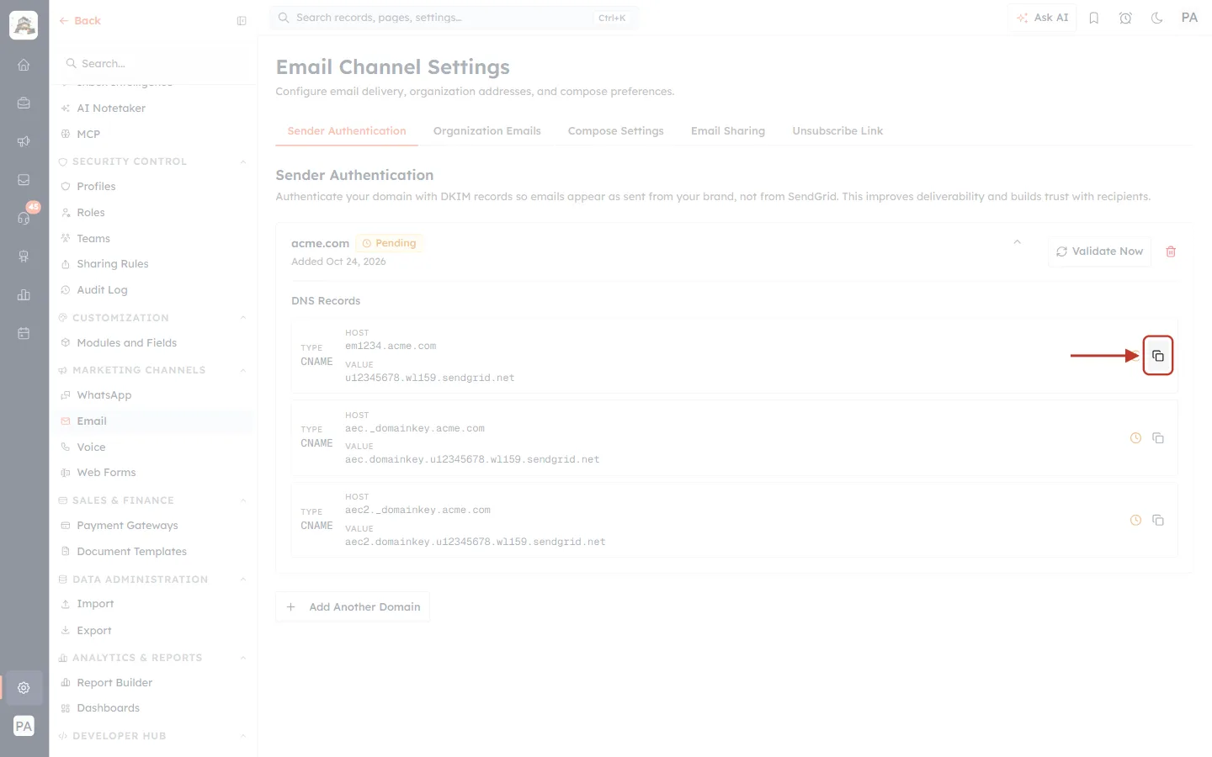Click the Validate Now button
Screen dimensions: 1212x757
[x=1099, y=251]
